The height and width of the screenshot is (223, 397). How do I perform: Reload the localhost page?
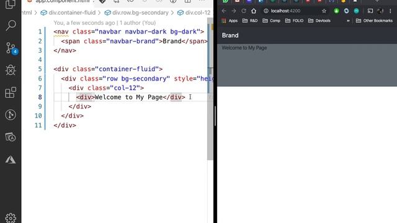244,11
